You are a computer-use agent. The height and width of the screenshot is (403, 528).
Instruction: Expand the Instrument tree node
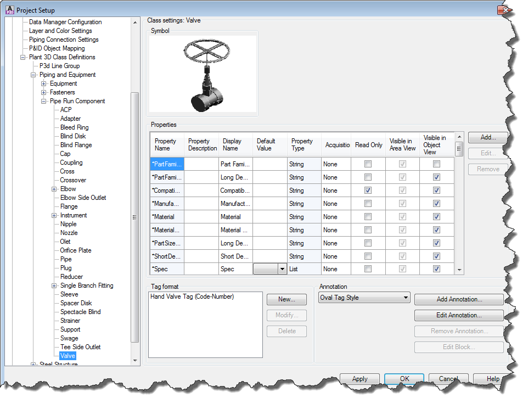point(54,215)
